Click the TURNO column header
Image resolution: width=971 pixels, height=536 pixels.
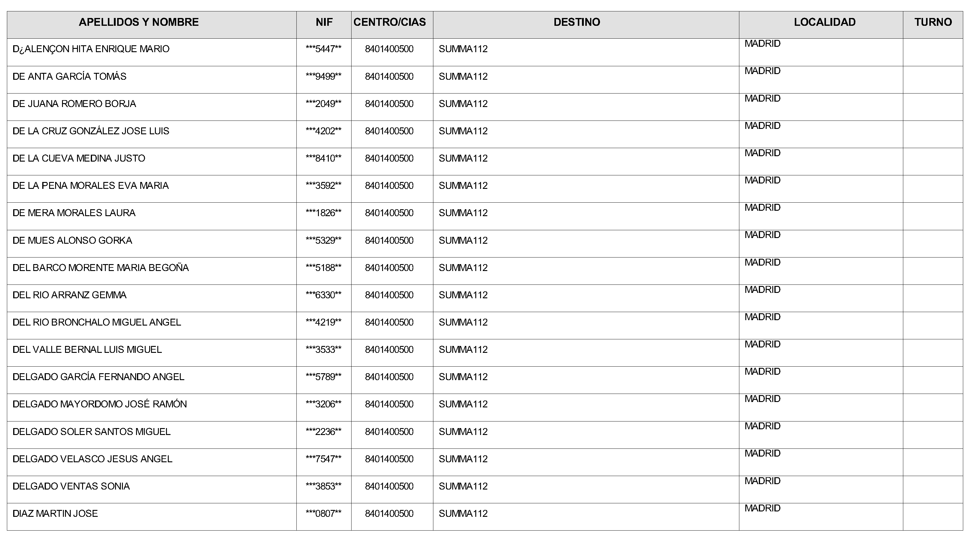point(933,22)
